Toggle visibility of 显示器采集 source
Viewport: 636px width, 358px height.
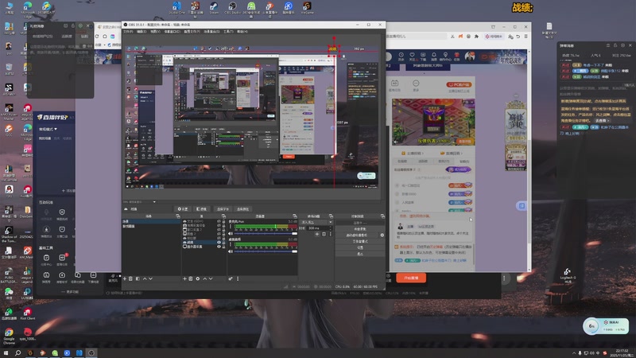219,247
